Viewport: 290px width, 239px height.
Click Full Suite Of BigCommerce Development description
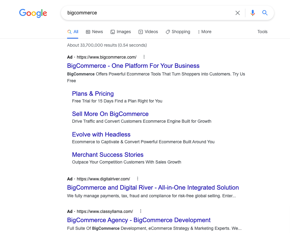(x=154, y=228)
